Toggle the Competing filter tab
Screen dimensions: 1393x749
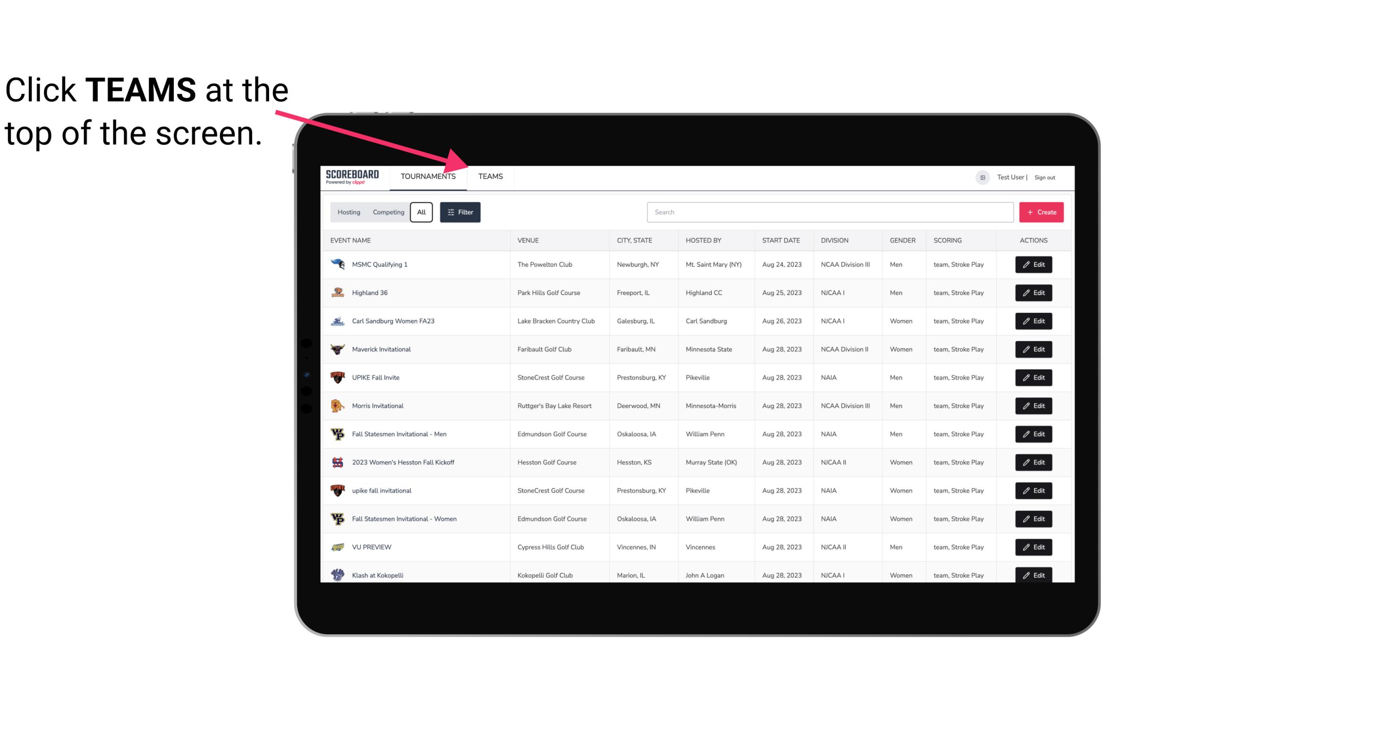(387, 212)
